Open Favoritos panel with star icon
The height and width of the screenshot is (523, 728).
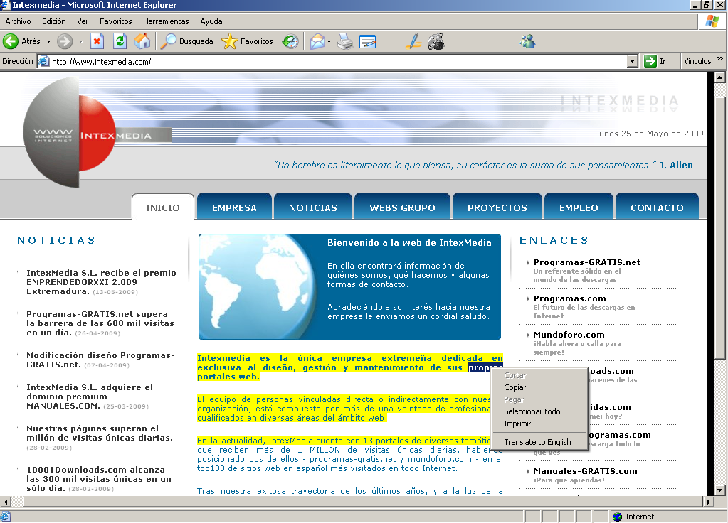coord(247,41)
